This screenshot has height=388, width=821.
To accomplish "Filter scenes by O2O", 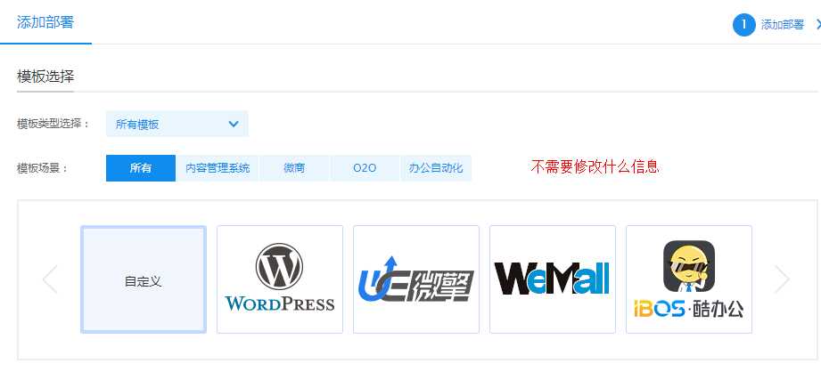I will click(x=365, y=168).
